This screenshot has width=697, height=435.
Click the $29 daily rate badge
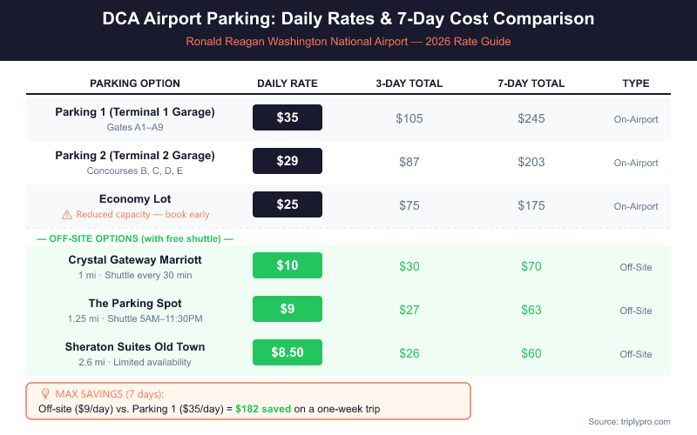tap(288, 161)
